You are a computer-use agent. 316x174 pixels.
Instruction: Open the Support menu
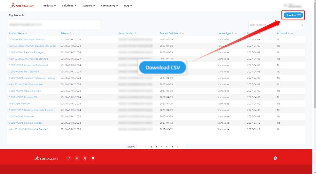pyautogui.click(x=89, y=5)
